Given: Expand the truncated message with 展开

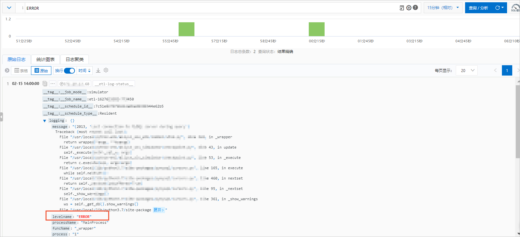Looking at the screenshot, I should coord(159,210).
